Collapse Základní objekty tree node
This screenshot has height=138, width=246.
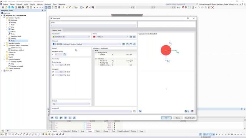click(4, 18)
